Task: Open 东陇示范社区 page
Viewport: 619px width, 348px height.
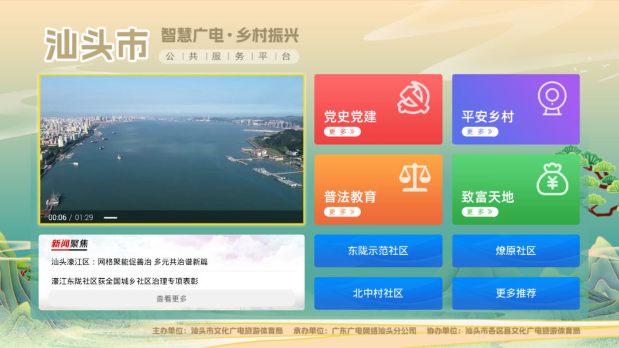Action: 378,251
